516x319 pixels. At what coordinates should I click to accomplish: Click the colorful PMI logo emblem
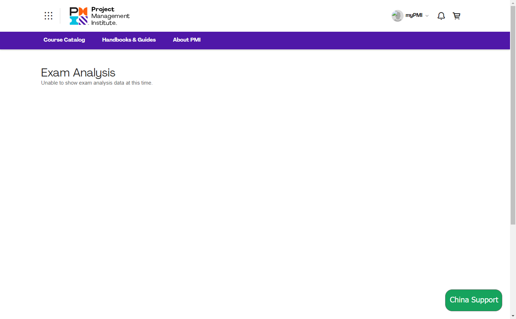[78, 16]
